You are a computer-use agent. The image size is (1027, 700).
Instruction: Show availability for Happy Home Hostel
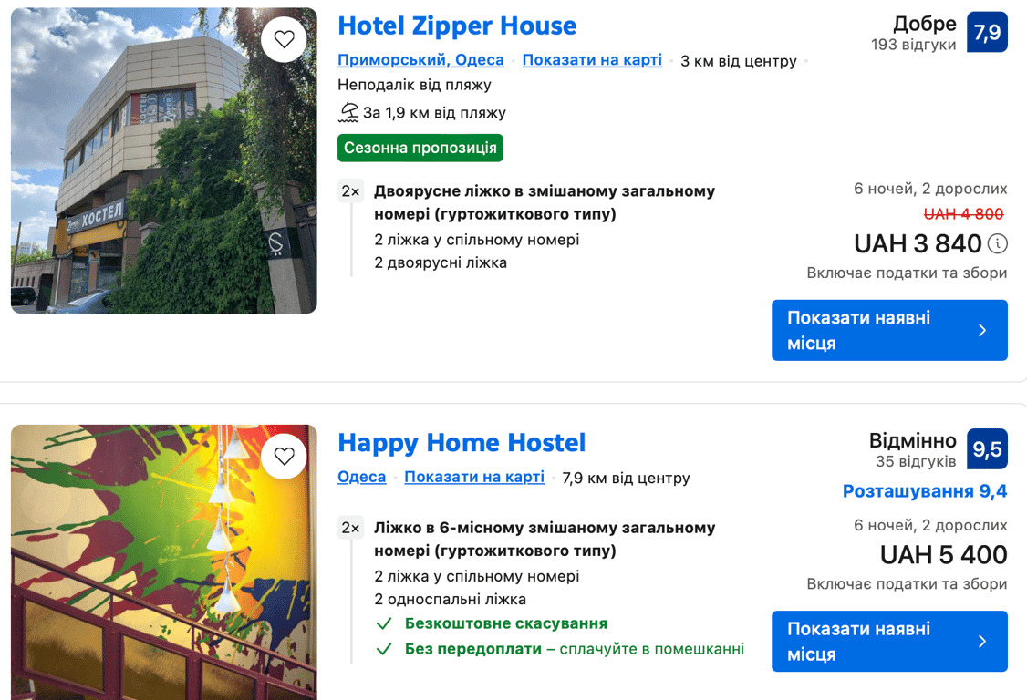pyautogui.click(x=889, y=641)
